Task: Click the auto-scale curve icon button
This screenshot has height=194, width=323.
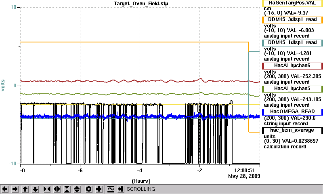Action: pyautogui.click(x=111, y=189)
